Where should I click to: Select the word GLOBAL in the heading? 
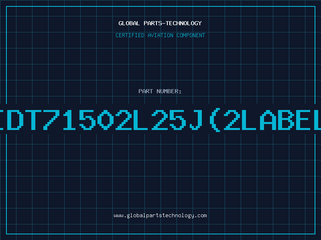coord(129,23)
